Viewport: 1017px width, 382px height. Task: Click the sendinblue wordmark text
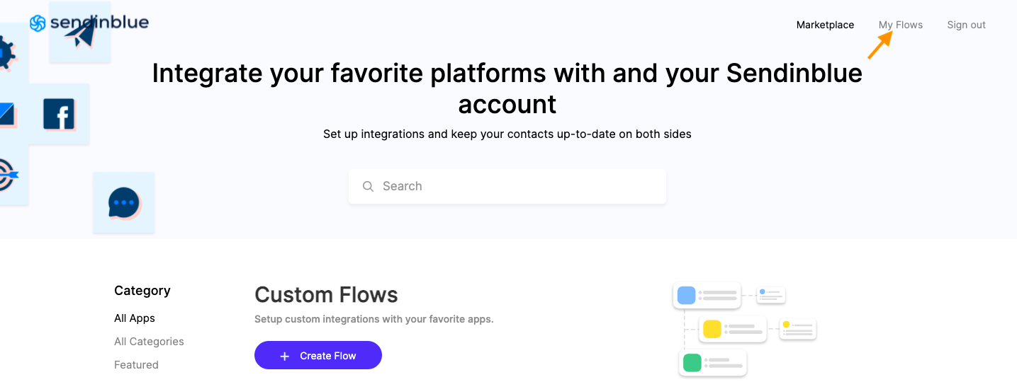pyautogui.click(x=99, y=23)
